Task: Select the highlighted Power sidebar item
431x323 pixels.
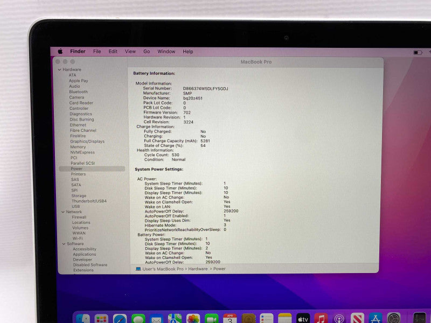Action: (x=92, y=168)
